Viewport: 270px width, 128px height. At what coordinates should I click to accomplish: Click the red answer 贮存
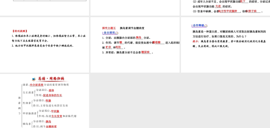108,47
